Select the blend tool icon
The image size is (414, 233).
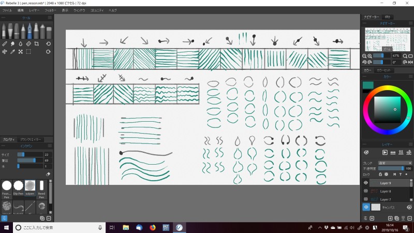(5, 44)
